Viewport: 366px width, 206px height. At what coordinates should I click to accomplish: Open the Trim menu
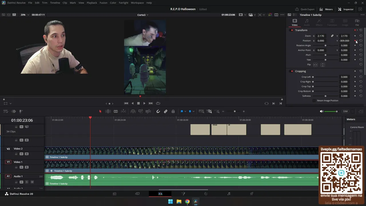(x=45, y=3)
